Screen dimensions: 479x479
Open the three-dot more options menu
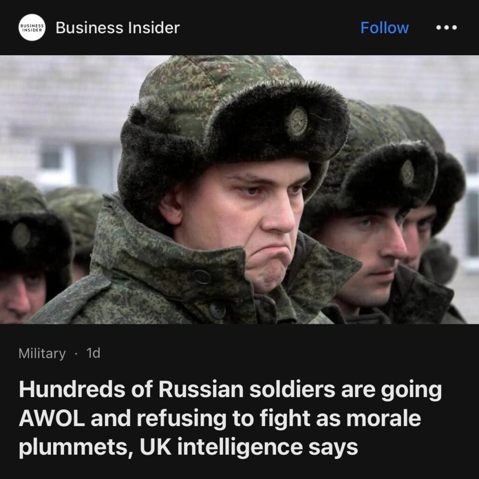click(446, 28)
